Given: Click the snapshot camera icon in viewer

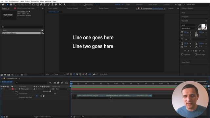Looking at the screenshot, I should click(94, 74).
